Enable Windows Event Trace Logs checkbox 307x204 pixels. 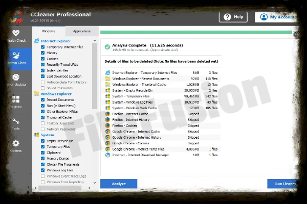click(x=42, y=176)
